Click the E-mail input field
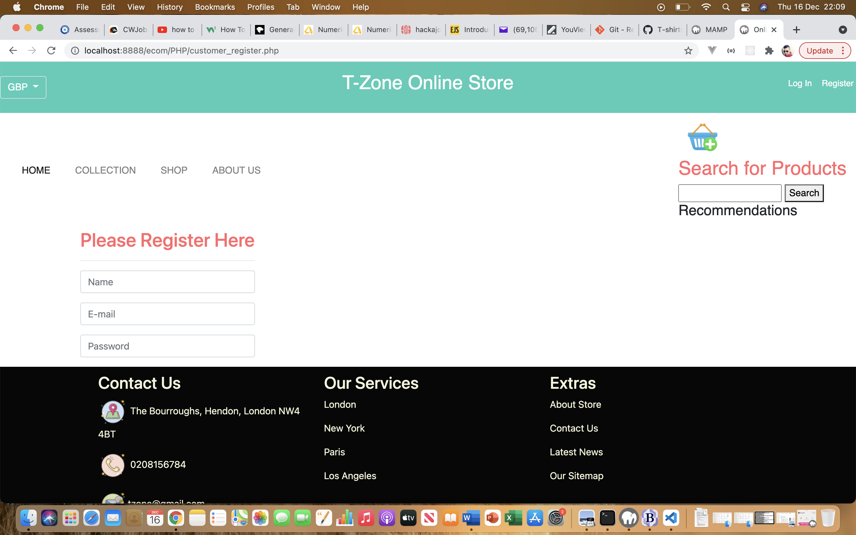The height and width of the screenshot is (535, 856). point(167,314)
